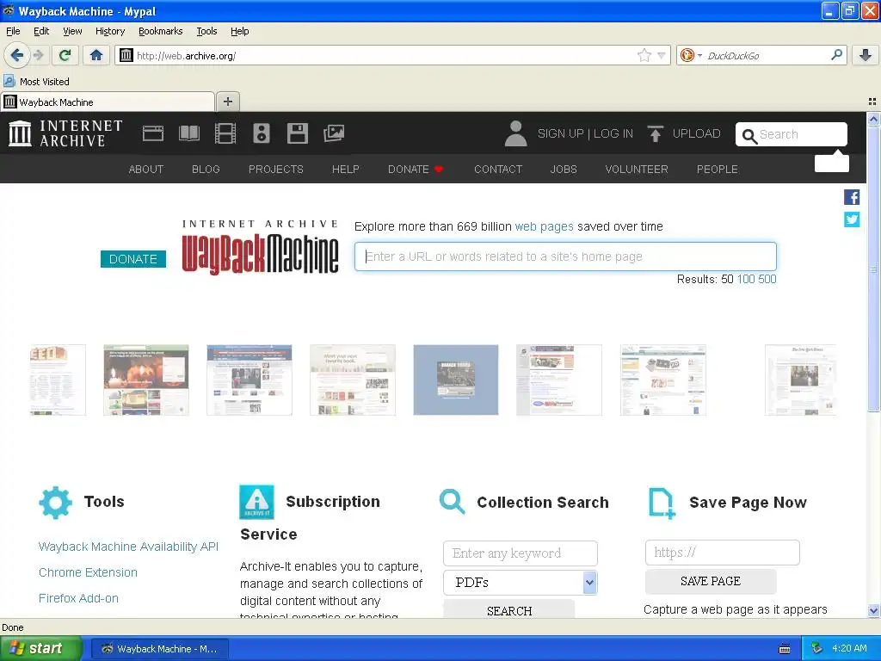881x661 pixels.
Task: Bookmark this page with star icon
Action: click(x=644, y=55)
